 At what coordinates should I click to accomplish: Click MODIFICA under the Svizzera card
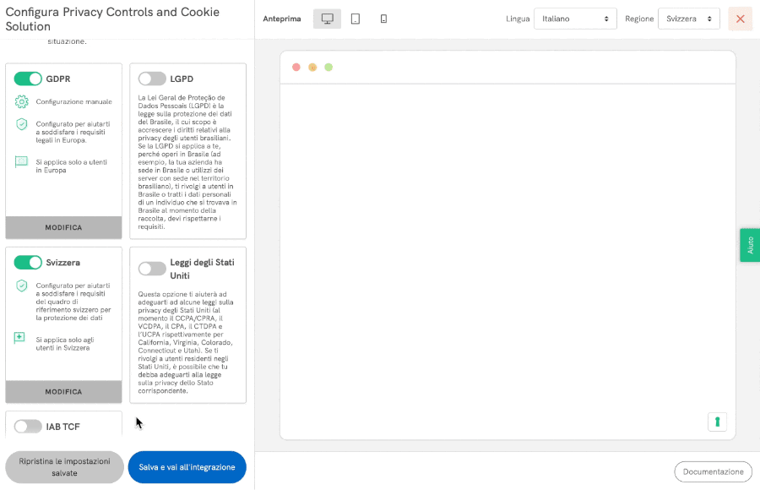(64, 392)
